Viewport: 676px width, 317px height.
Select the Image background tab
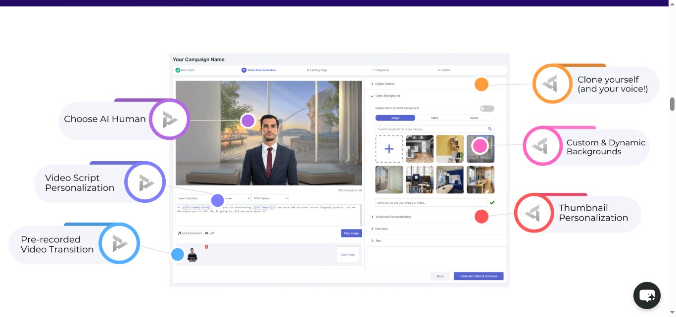pos(395,118)
